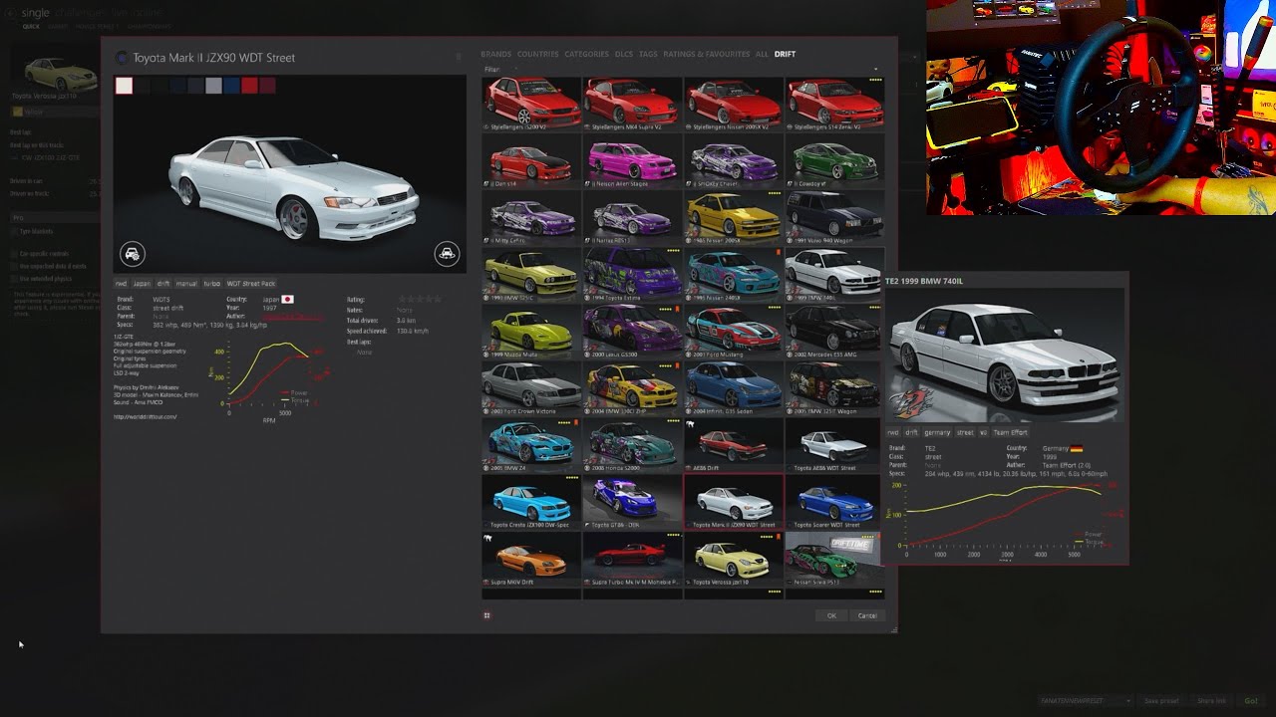1276x717 pixels.
Task: Open the RATINGS & FAVOURITES tab
Action: click(706, 54)
